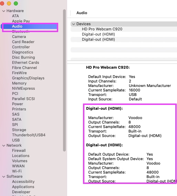Viewport: 177px width, 196px height.
Task: Select Accessibility under Software
Action: [x=23, y=182]
